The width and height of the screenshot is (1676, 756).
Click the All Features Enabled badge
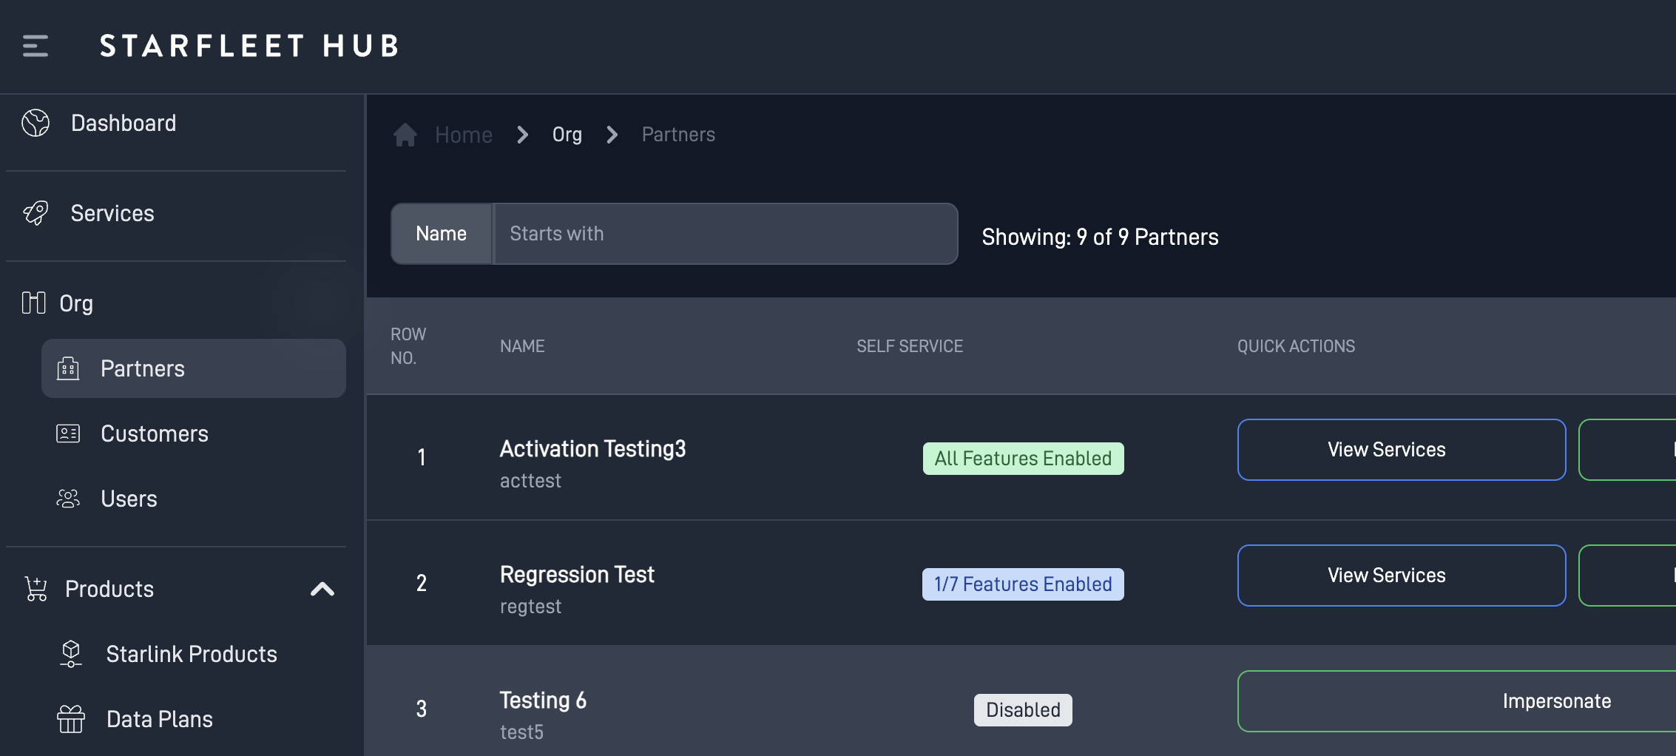1022,458
